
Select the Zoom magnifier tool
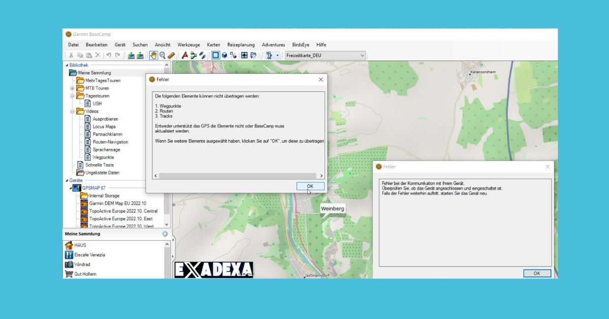(x=163, y=55)
